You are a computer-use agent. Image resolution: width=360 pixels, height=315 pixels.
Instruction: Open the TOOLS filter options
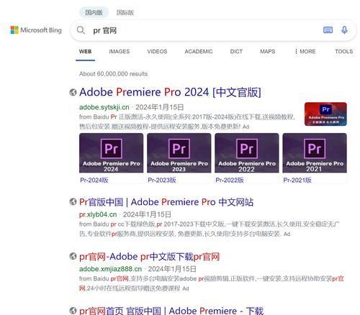point(344,51)
